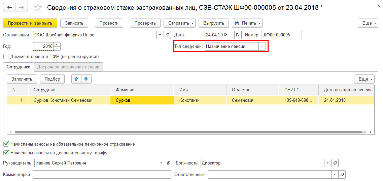Viewport: 383px width, 181px height.
Task: Toggle 'Документ принят в ПФР' checkbox
Action: pos(6,57)
